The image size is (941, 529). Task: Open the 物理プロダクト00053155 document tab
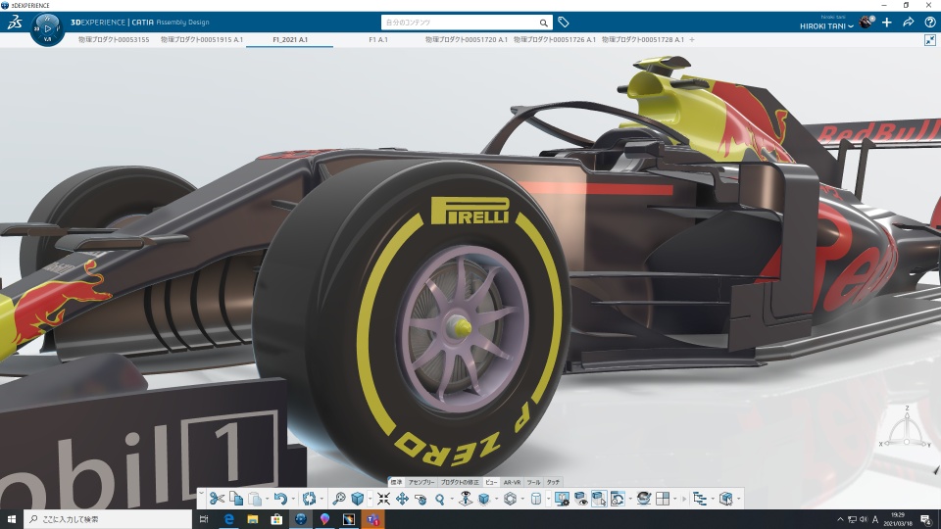point(114,39)
